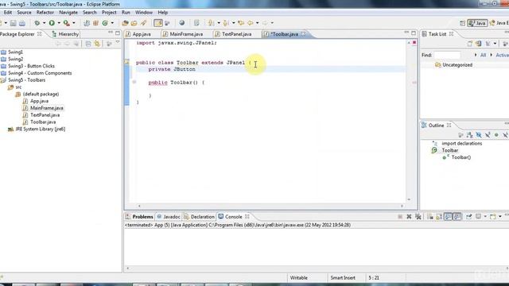The height and width of the screenshot is (286, 509).
Task: Open External Tools dropdown arrow
Action: 74,23
